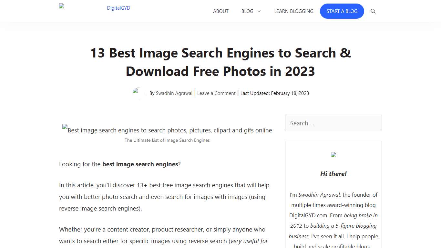441x248 pixels.
Task: Click the broken image icon next to logo
Action: (x=62, y=5)
